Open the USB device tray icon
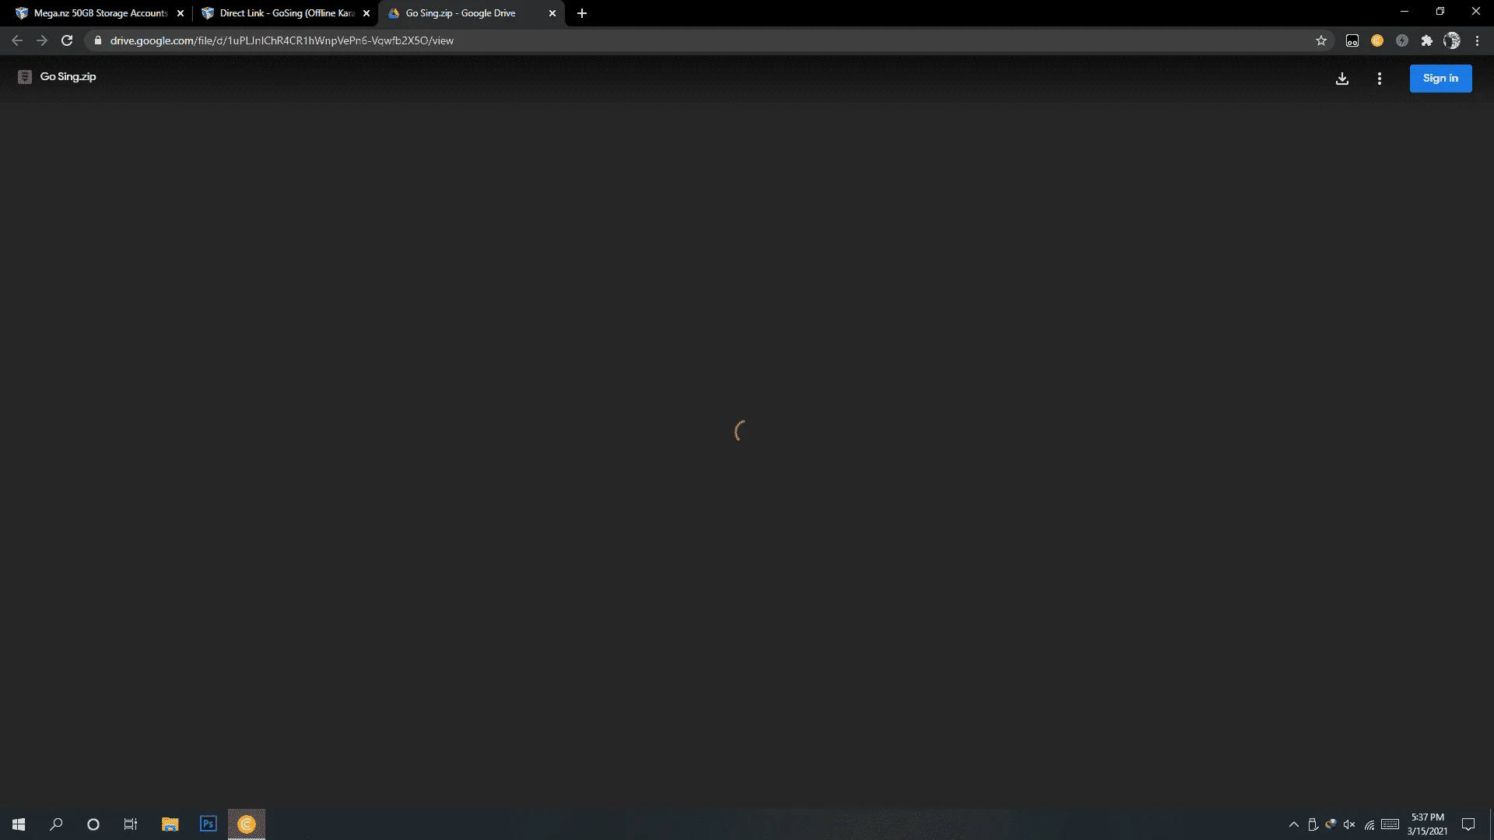Image resolution: width=1494 pixels, height=840 pixels. click(1313, 824)
